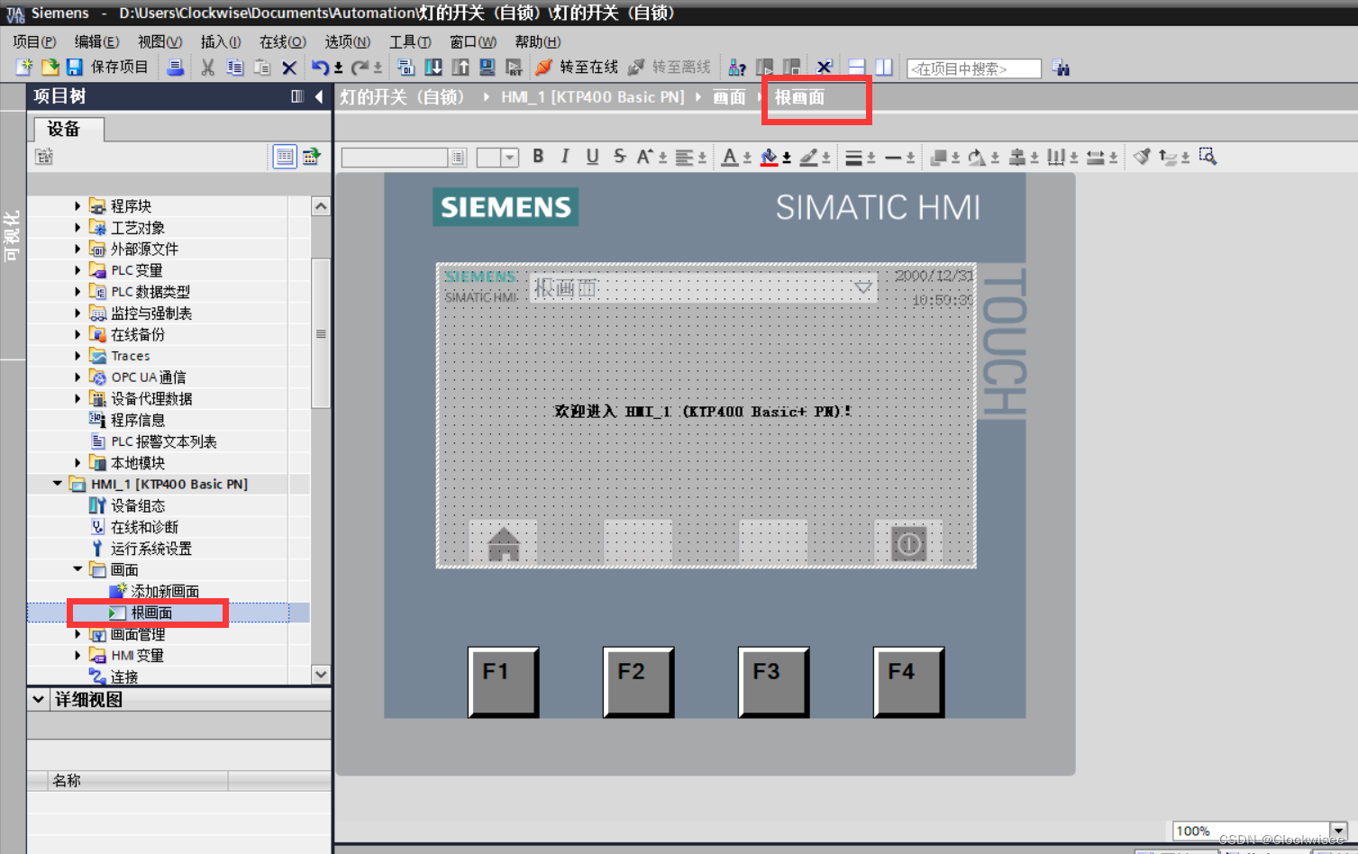Toggle italic text formatting
The width and height of the screenshot is (1358, 854).
click(565, 156)
